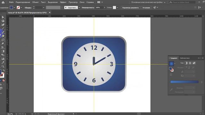Click the opacity 100% input field
The height and width of the screenshot is (115, 205).
click(x=99, y=8)
